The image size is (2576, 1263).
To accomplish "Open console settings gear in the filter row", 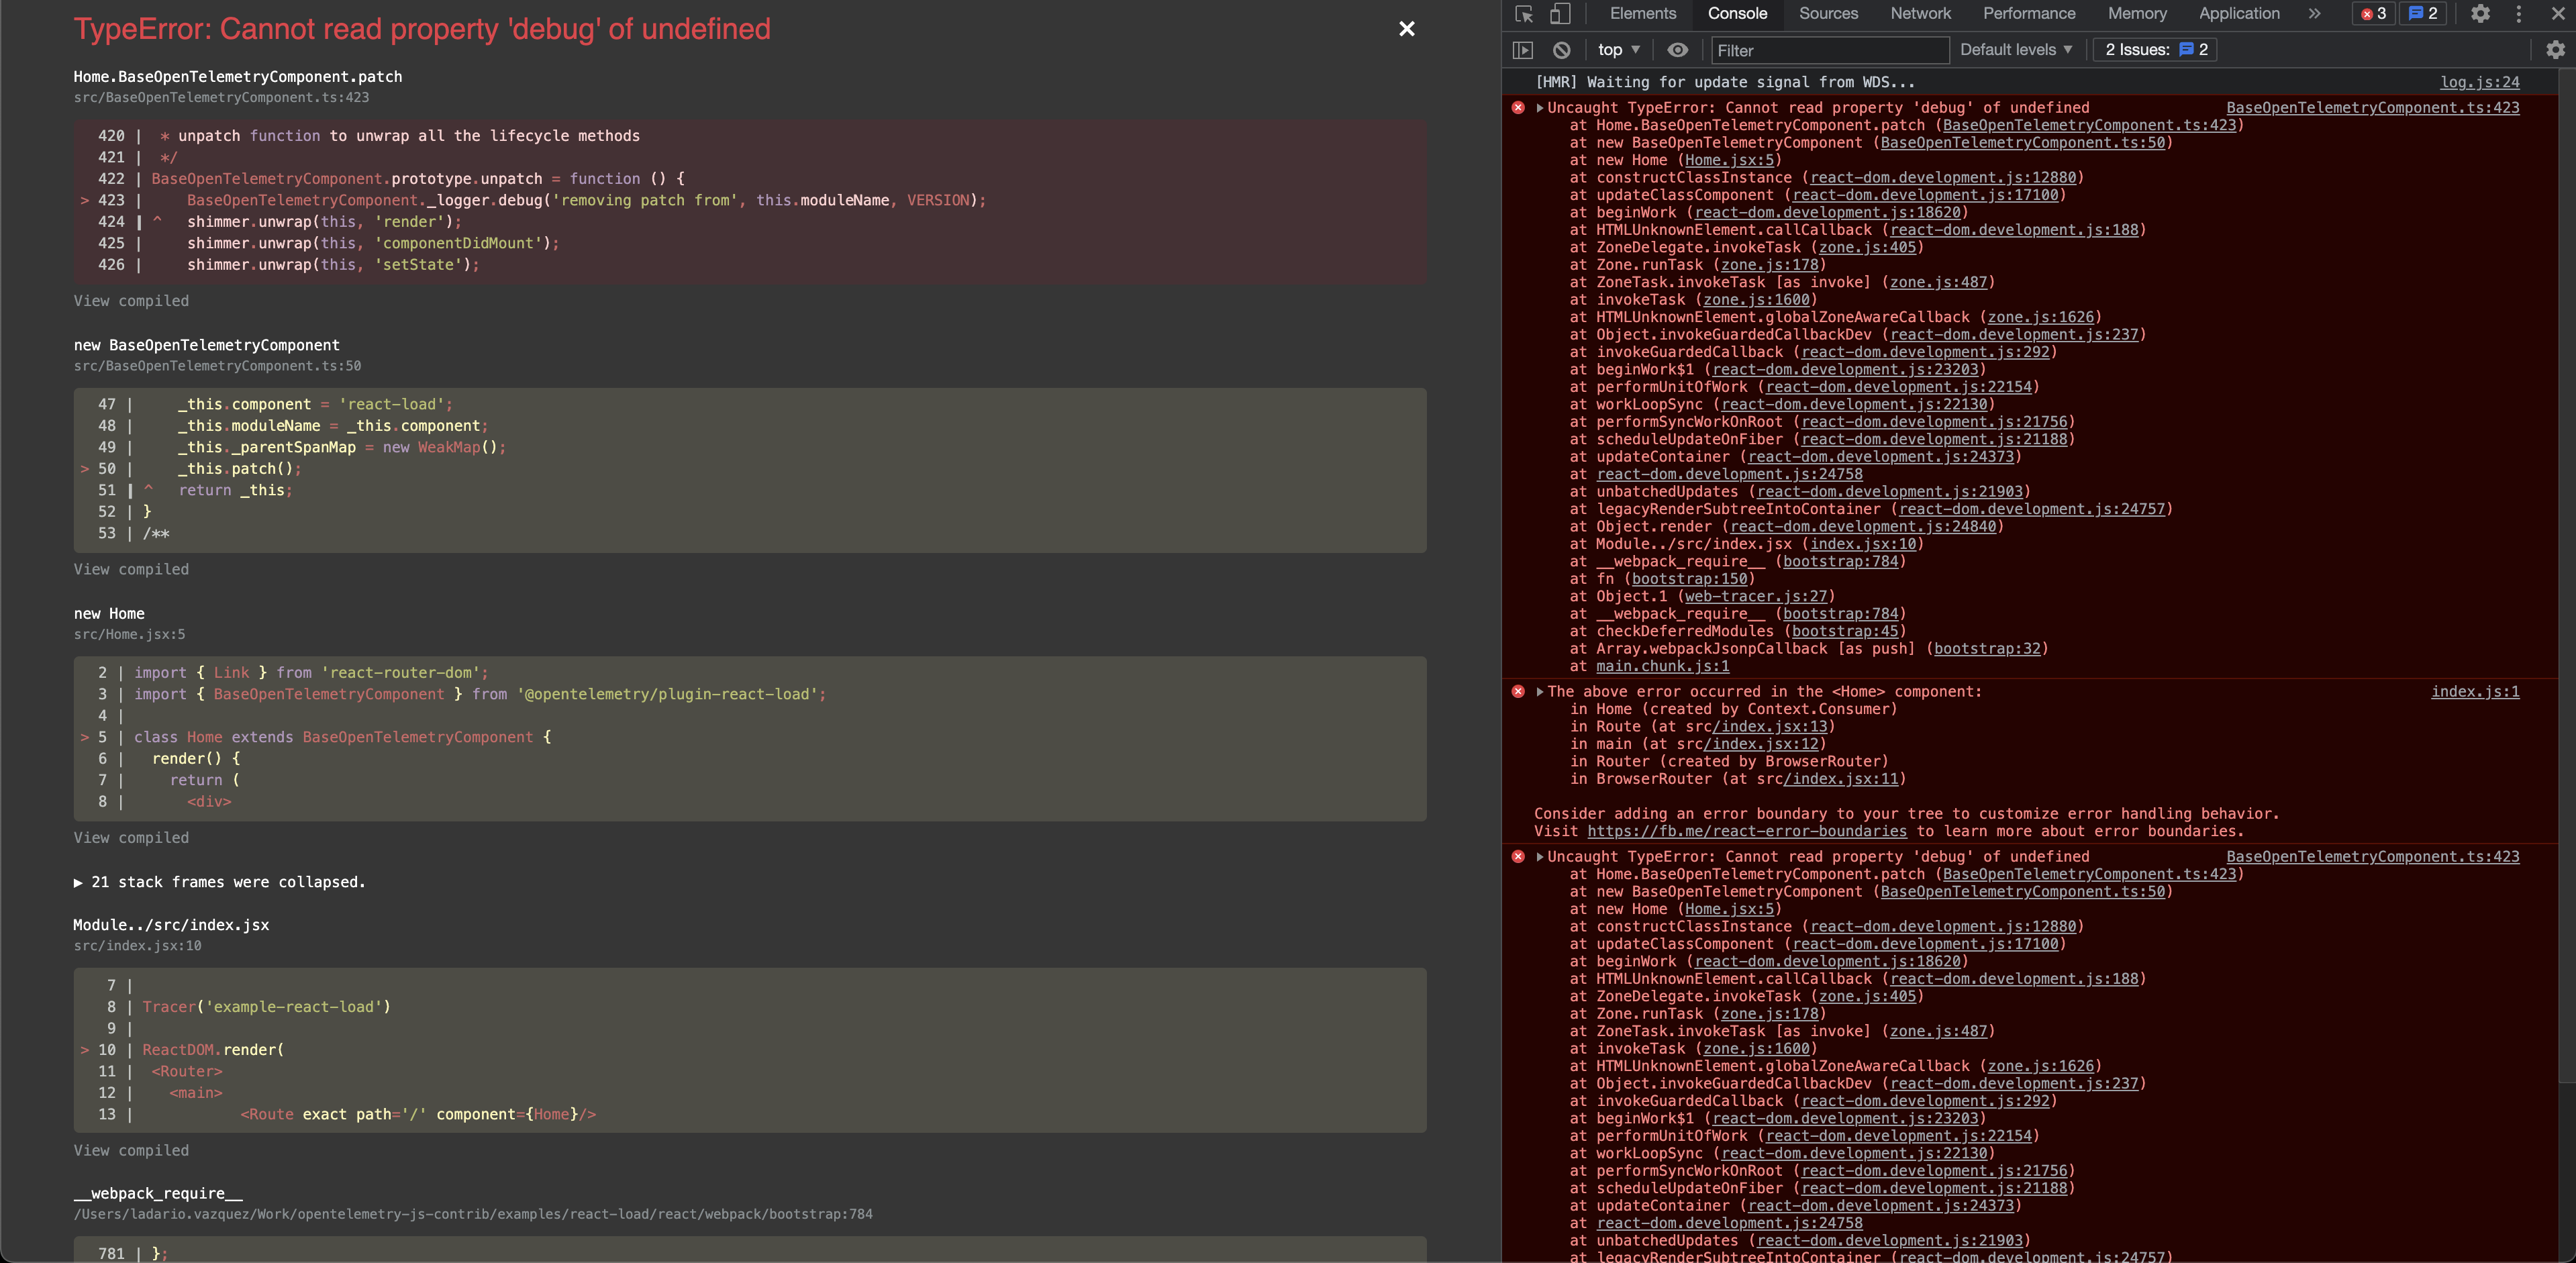I will click(x=2555, y=50).
